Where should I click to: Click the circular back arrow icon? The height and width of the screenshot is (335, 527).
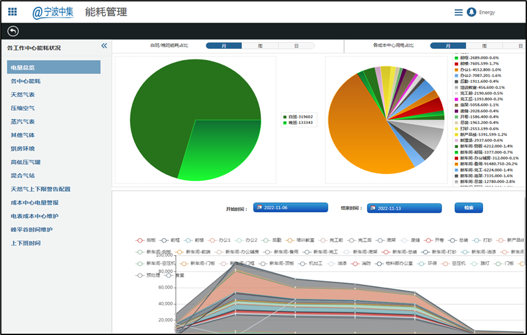pos(13,31)
